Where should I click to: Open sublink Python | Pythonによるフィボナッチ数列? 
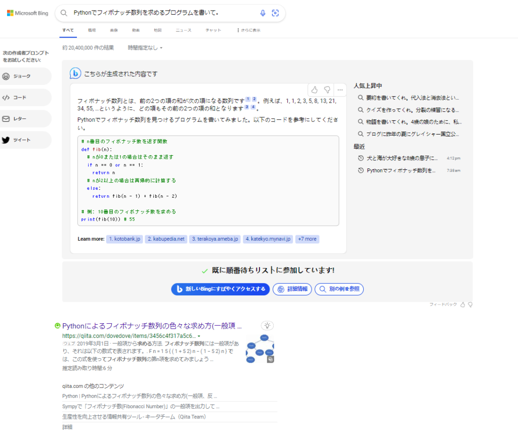point(140,396)
